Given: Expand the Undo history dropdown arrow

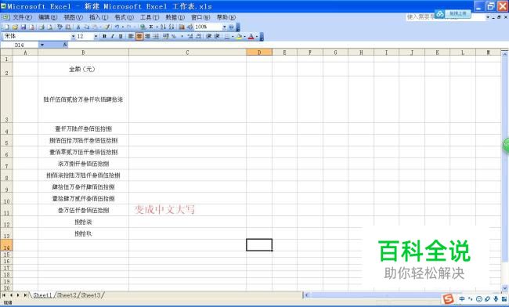Looking at the screenshot, I should pos(123,27).
